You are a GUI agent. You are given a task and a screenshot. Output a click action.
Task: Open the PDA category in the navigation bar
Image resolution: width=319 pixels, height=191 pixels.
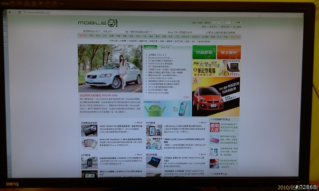[x=98, y=36]
